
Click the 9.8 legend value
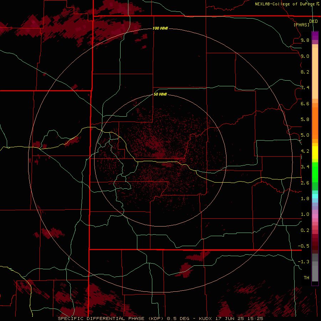pos(305,40)
